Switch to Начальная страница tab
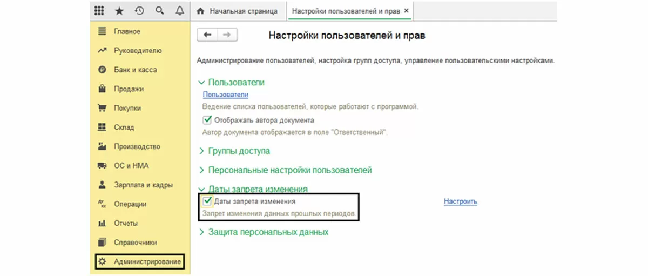This screenshot has width=648, height=276. [x=239, y=11]
